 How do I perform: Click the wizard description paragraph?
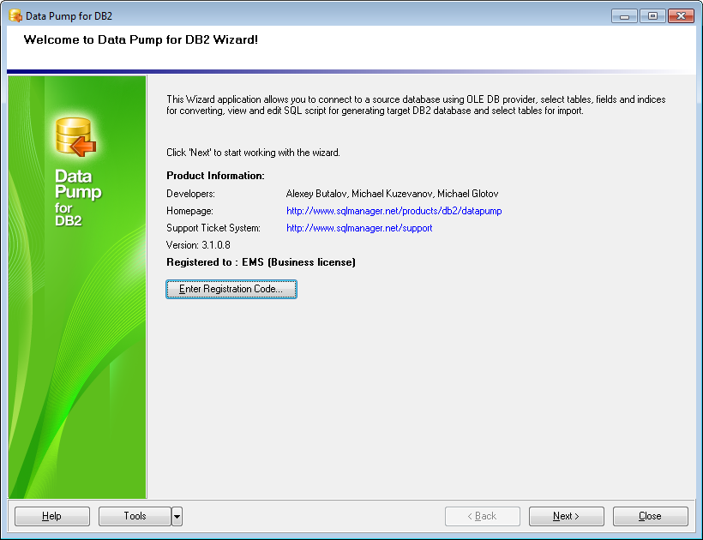coord(416,105)
